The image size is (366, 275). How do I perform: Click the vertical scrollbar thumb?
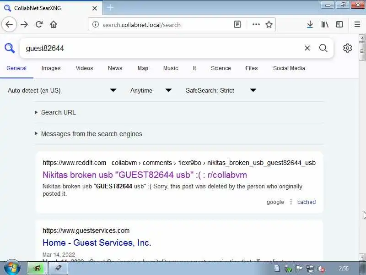pos(362,51)
